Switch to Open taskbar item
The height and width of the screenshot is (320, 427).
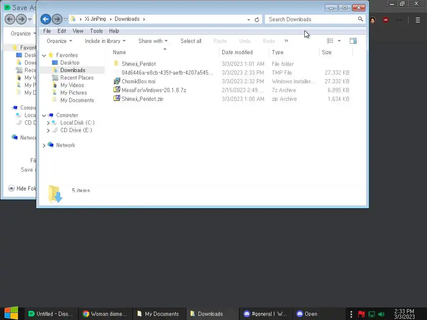(319, 314)
